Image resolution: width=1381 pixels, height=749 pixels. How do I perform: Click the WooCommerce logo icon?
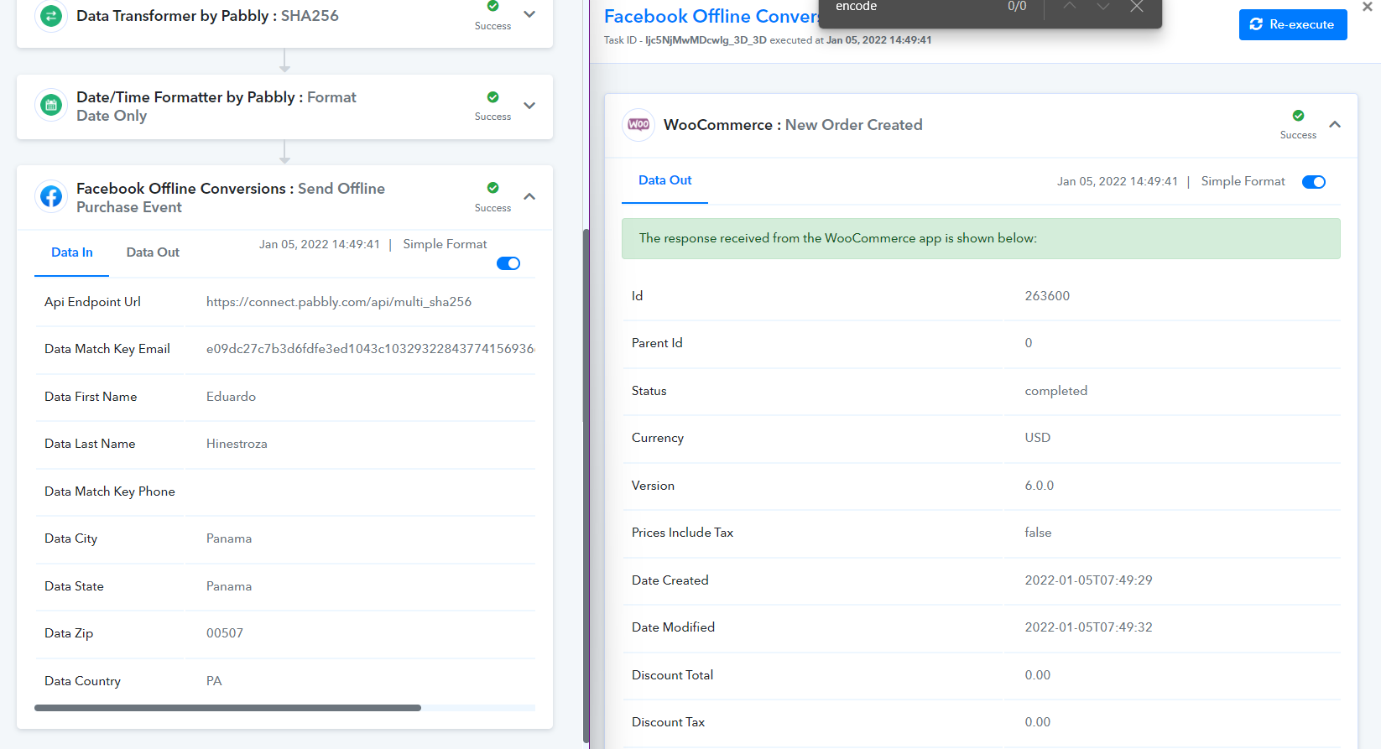point(638,125)
